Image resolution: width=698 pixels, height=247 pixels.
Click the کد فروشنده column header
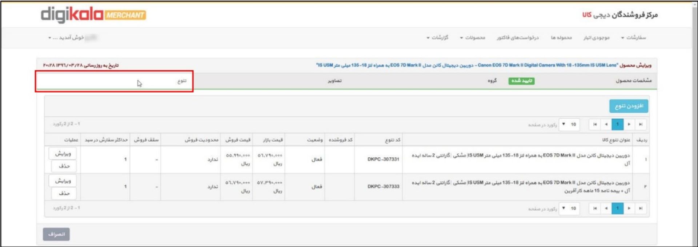341,140
